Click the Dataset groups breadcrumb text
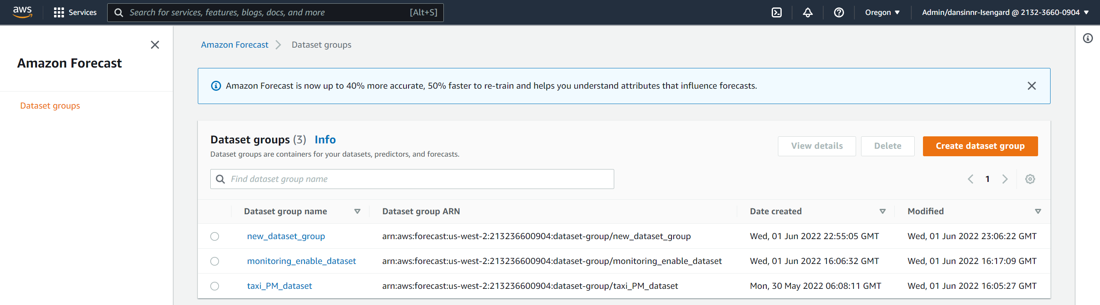 click(321, 45)
